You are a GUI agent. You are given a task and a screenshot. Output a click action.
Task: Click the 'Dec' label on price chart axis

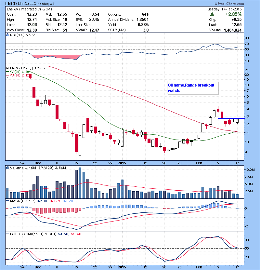pos(38,163)
